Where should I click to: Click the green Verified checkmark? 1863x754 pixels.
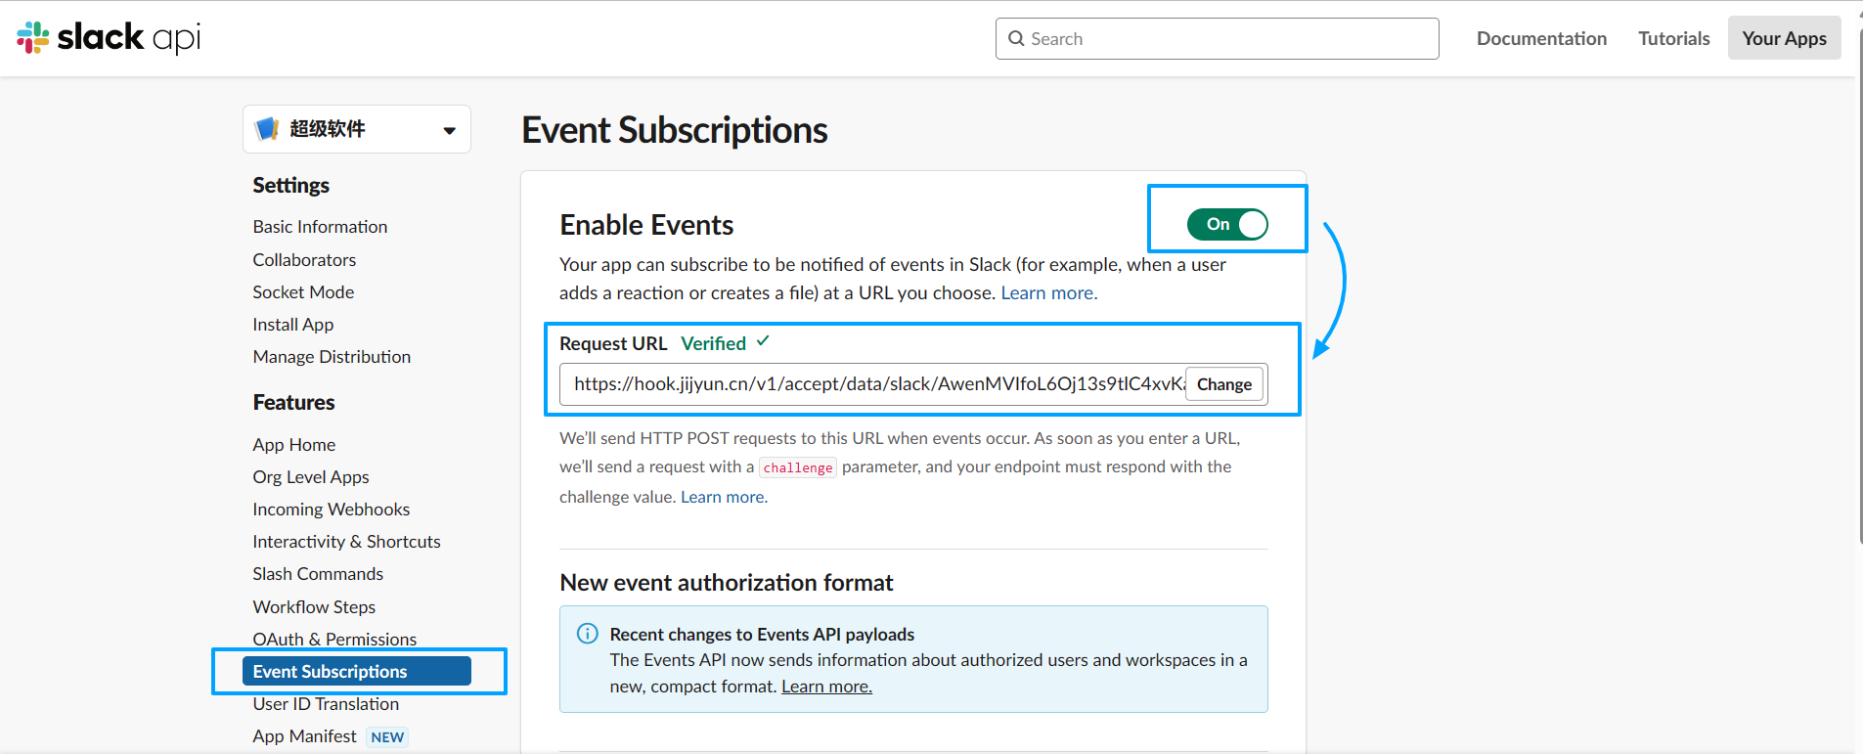click(763, 341)
